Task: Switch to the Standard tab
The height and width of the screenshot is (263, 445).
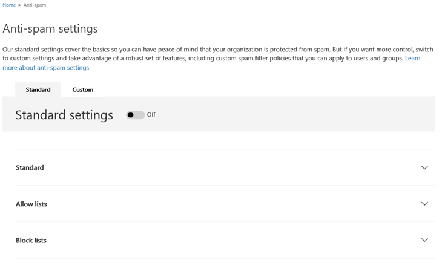Action: tap(38, 89)
